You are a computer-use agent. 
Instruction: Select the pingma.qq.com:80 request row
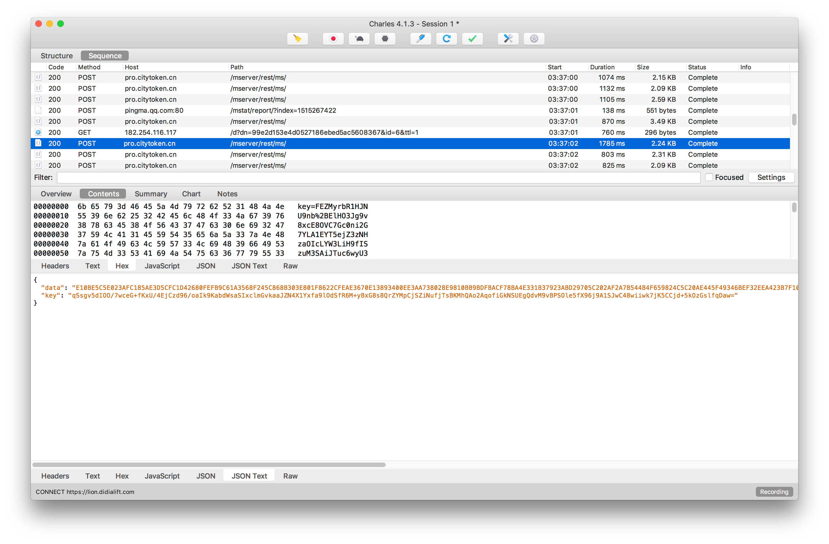point(410,110)
